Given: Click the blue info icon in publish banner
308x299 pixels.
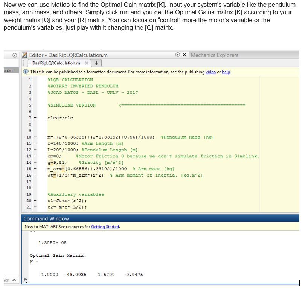Looking at the screenshot, I should 26,72.
